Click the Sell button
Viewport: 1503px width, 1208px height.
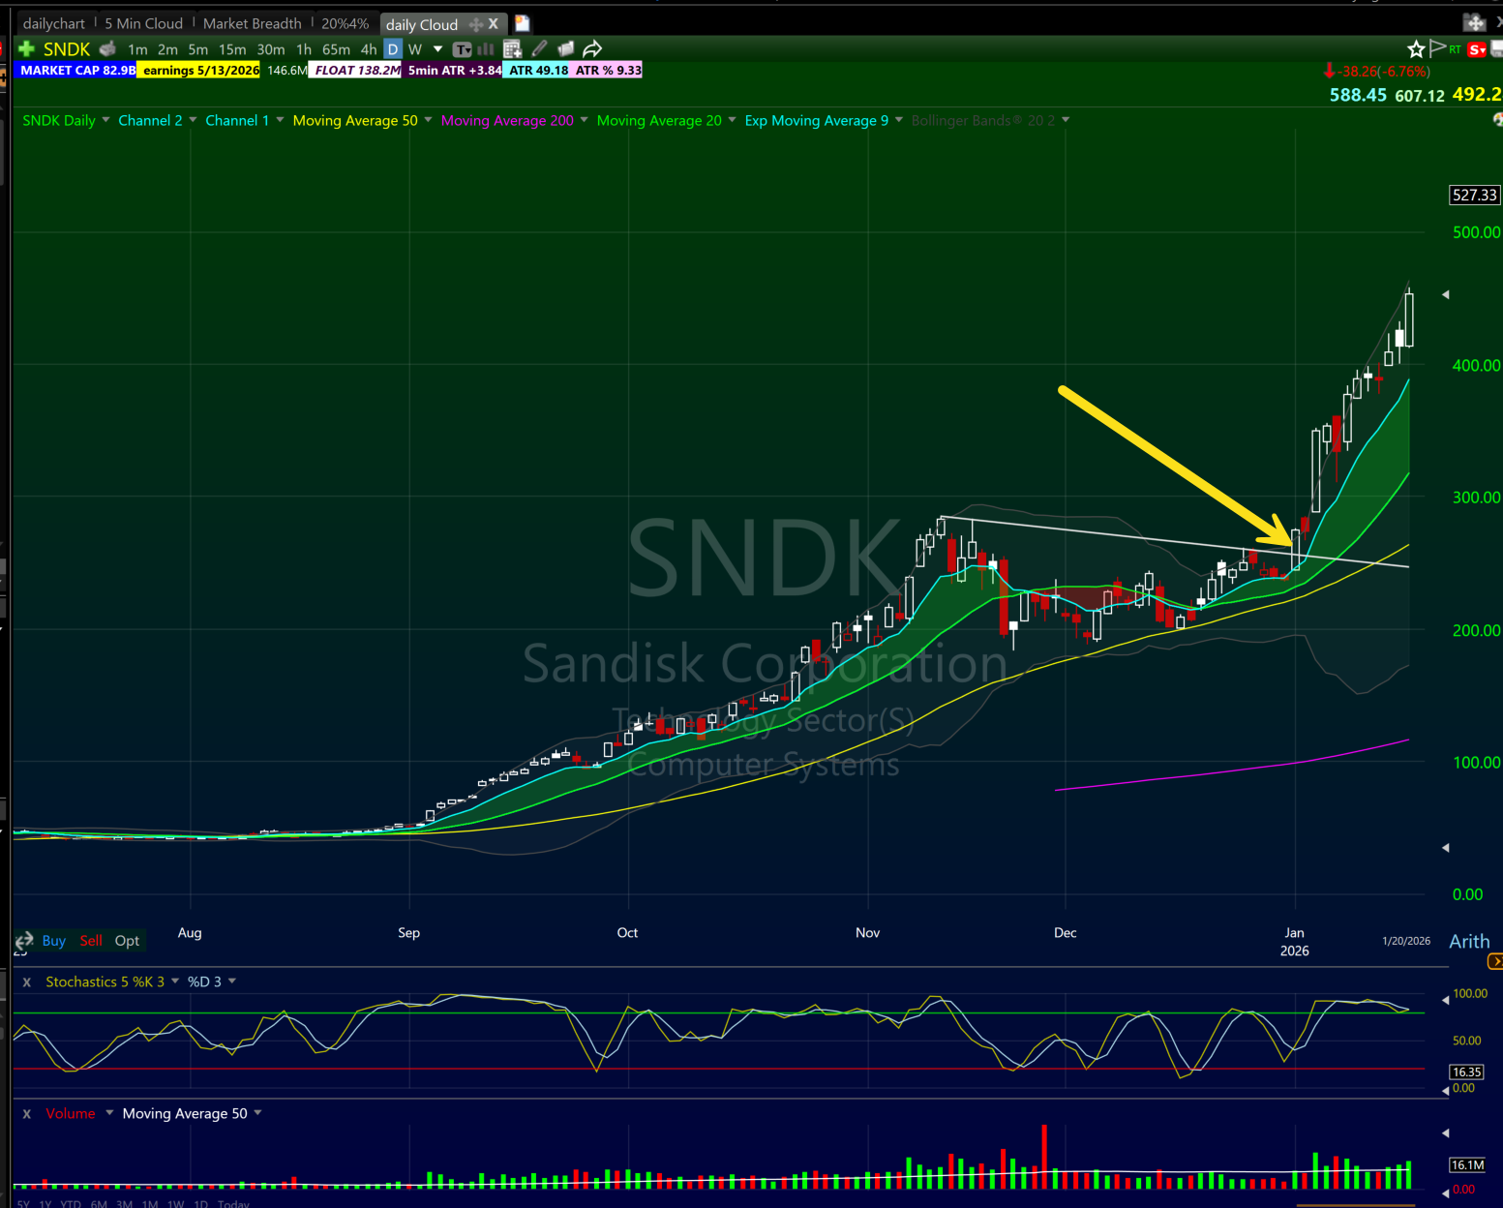91,941
